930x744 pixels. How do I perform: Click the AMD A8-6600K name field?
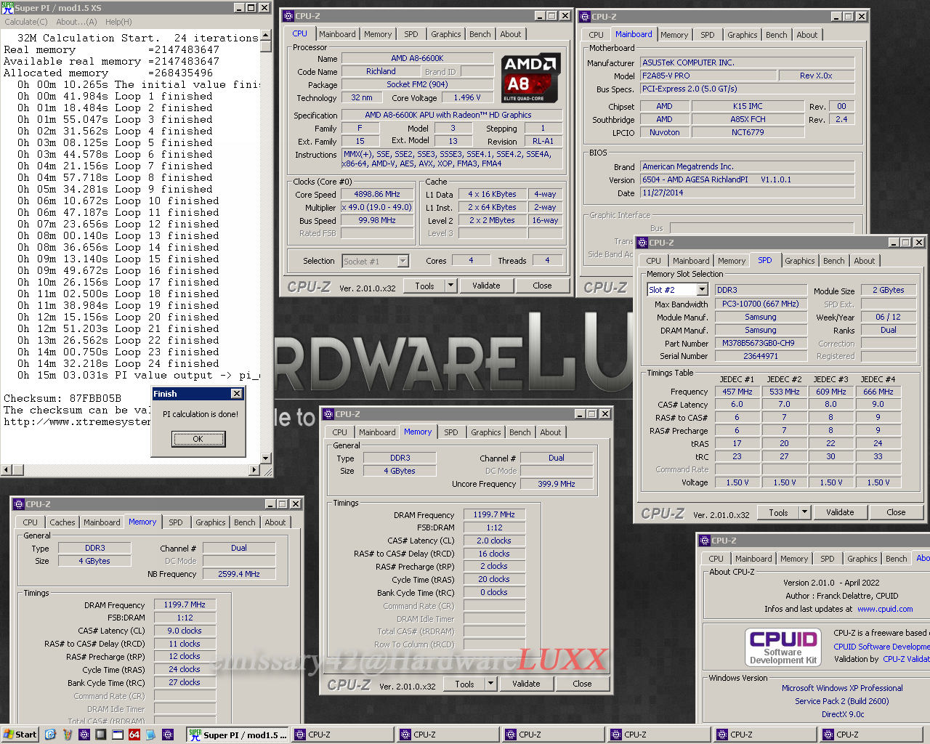(417, 58)
